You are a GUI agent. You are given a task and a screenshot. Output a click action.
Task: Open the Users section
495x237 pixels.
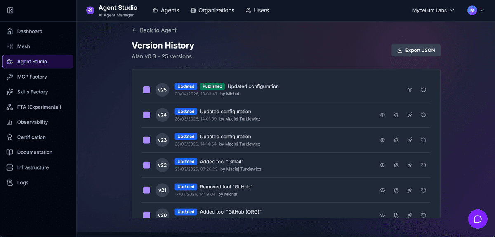tap(257, 10)
